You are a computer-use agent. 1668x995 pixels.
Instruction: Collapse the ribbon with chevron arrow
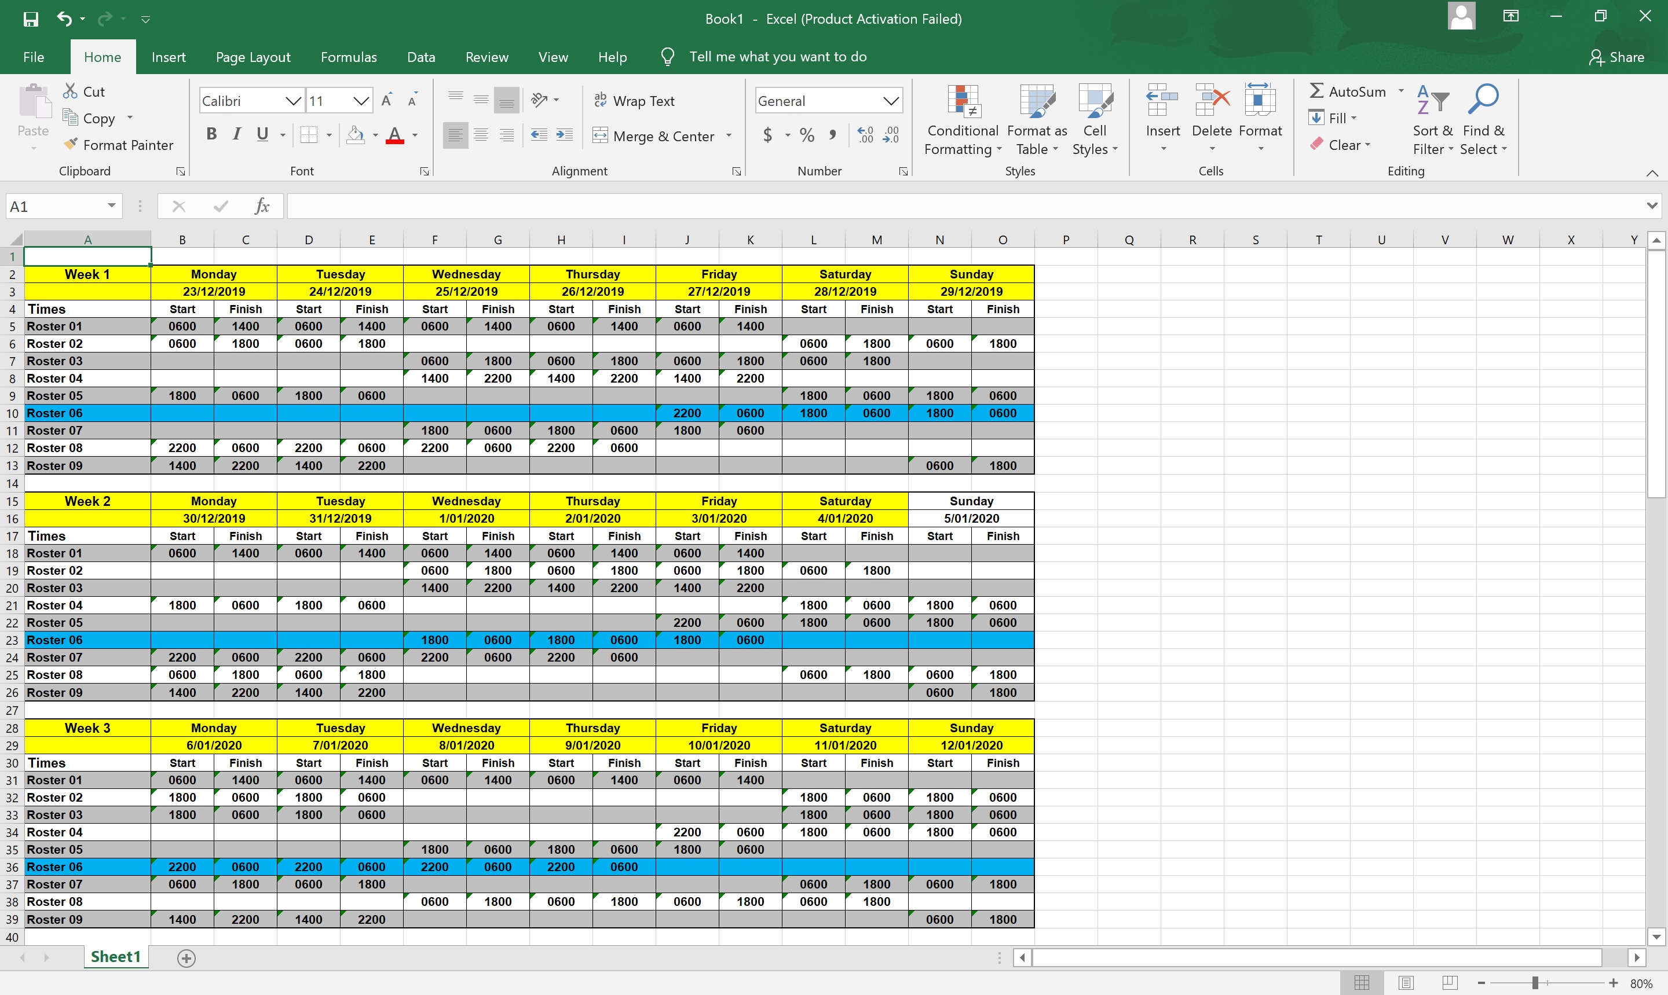tap(1652, 173)
